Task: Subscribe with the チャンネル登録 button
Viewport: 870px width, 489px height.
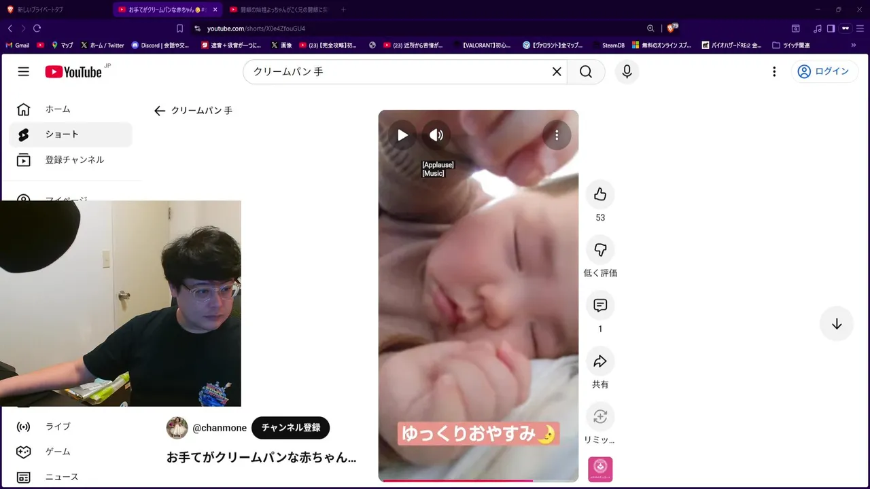Action: (290, 428)
